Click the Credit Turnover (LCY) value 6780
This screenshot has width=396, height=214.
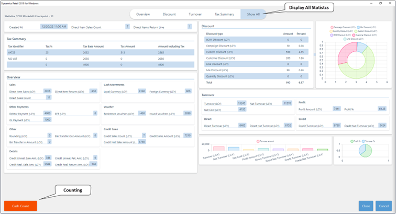pos(337,126)
